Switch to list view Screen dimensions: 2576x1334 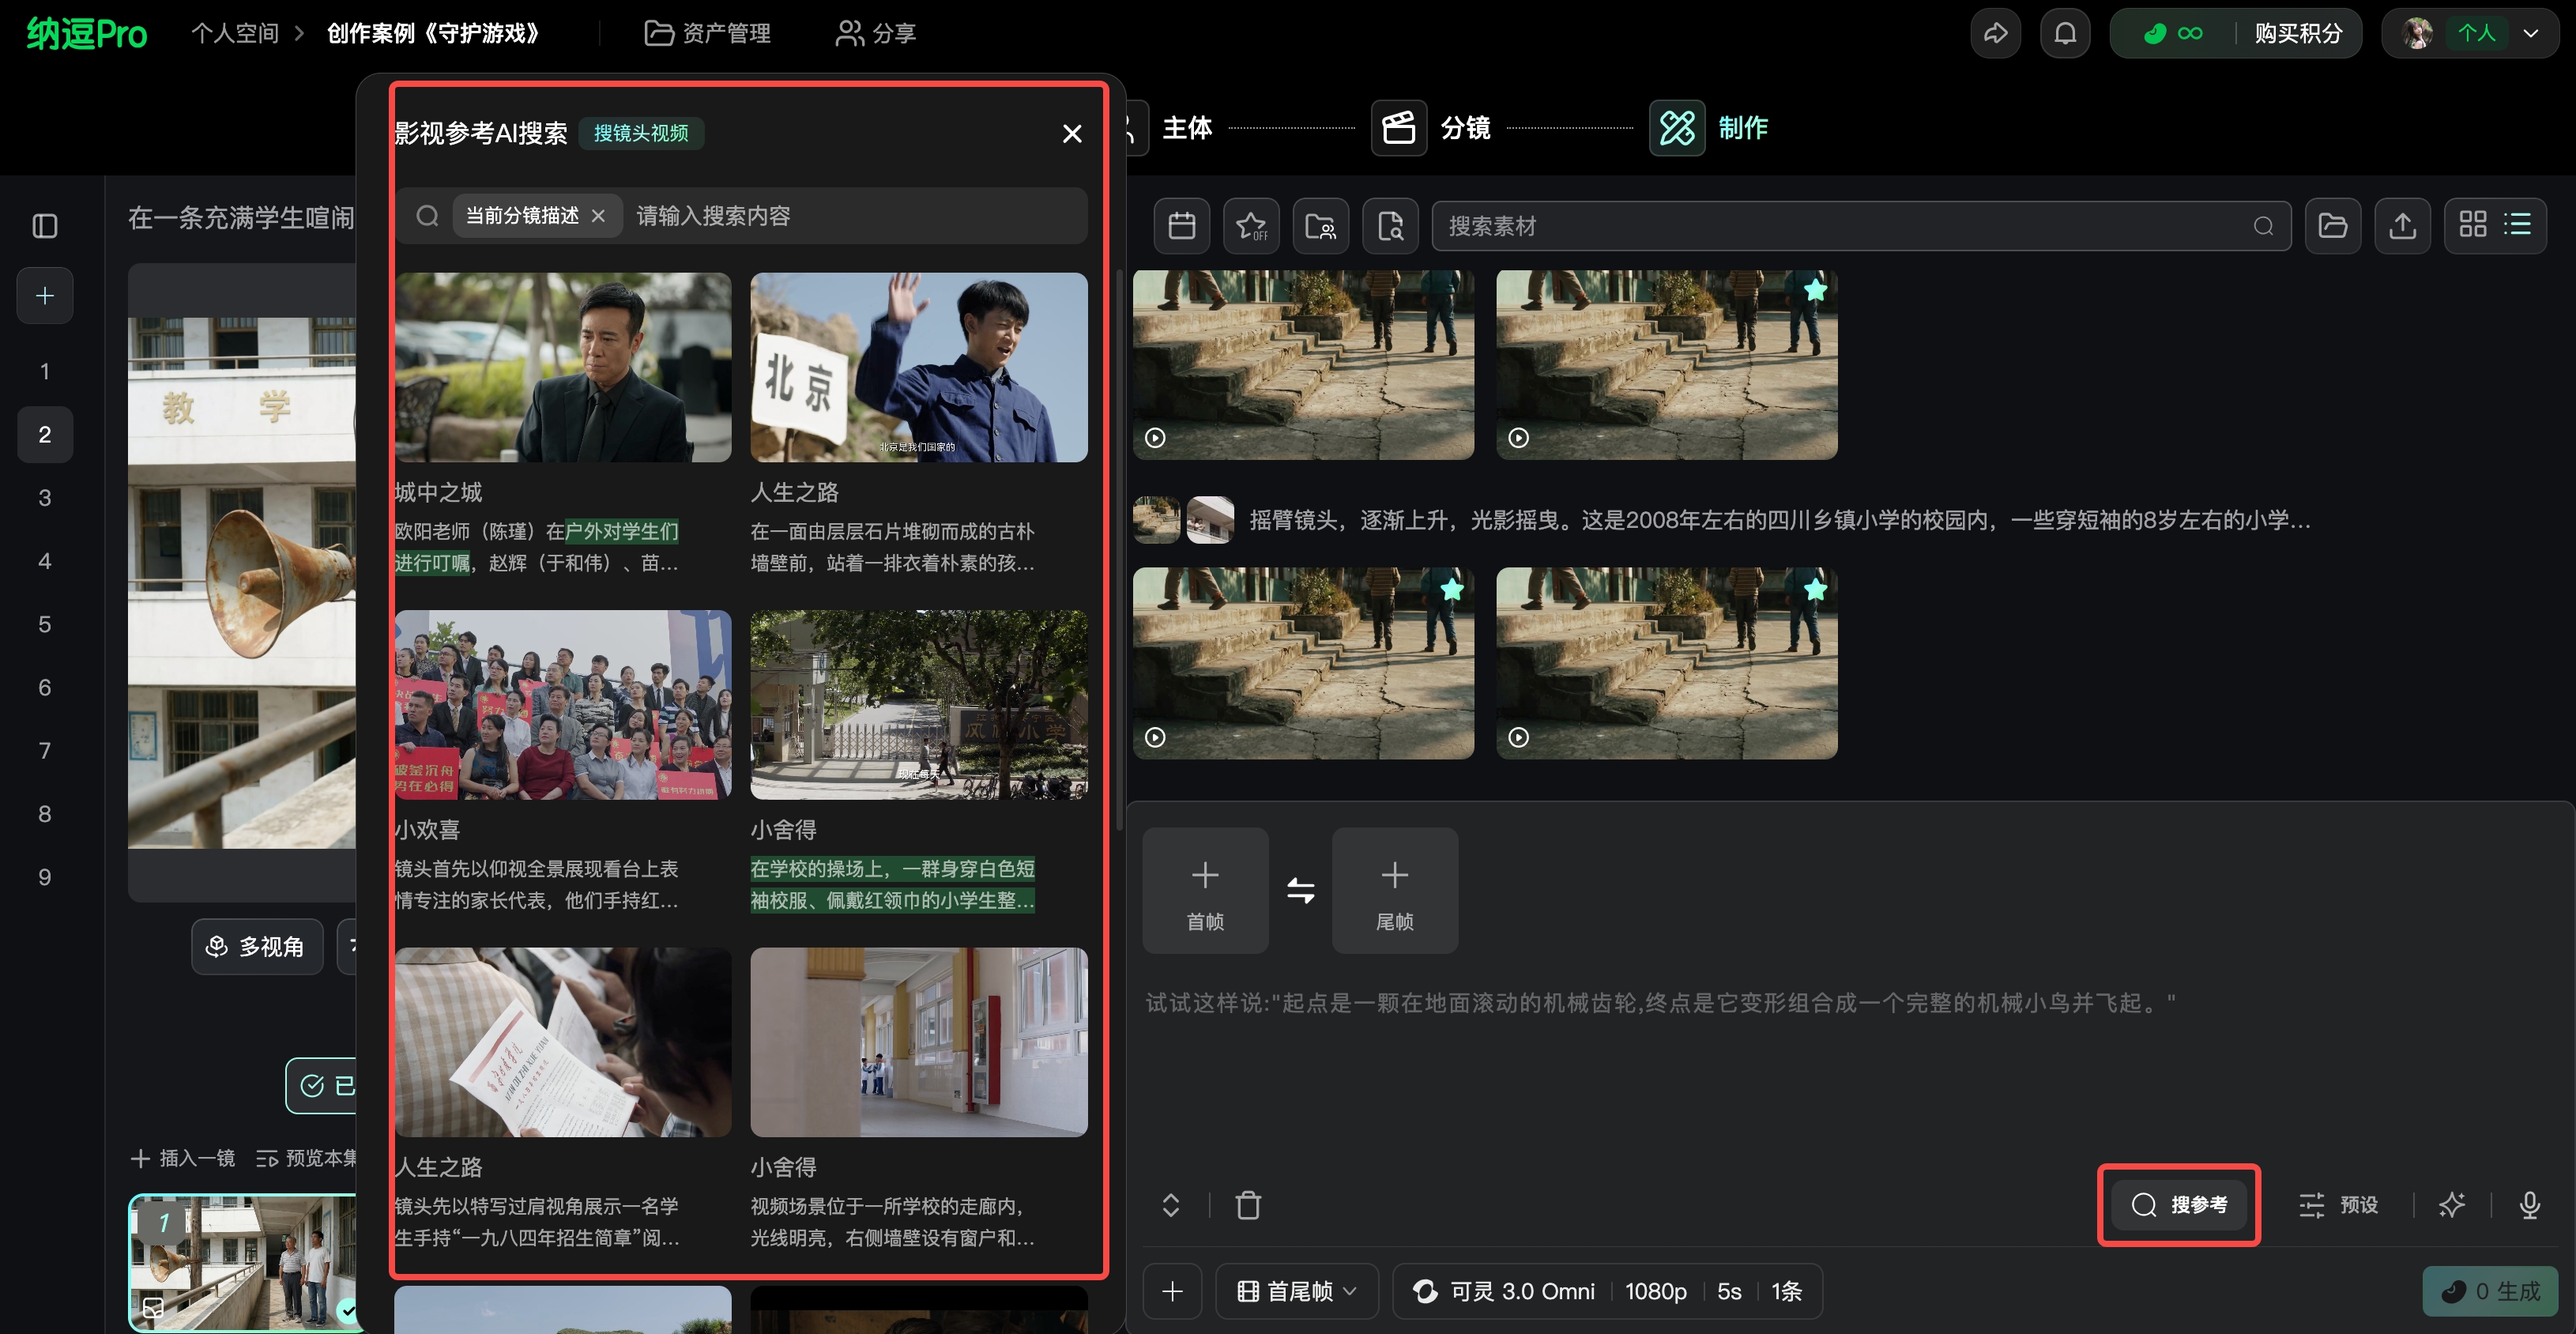coord(2518,224)
